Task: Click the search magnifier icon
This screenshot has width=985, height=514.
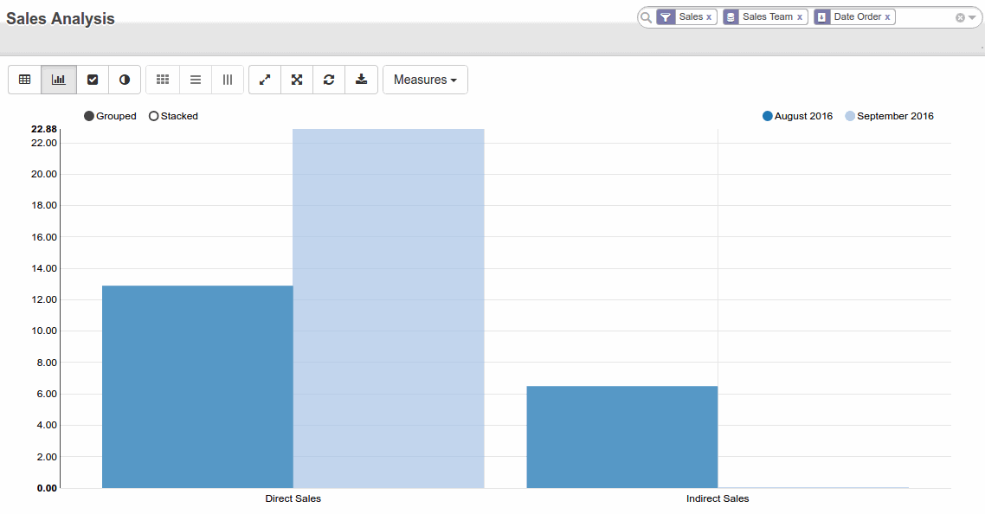Action: click(x=646, y=17)
